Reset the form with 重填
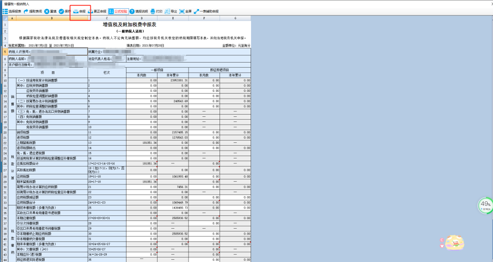493x262 pixels. click(x=50, y=11)
